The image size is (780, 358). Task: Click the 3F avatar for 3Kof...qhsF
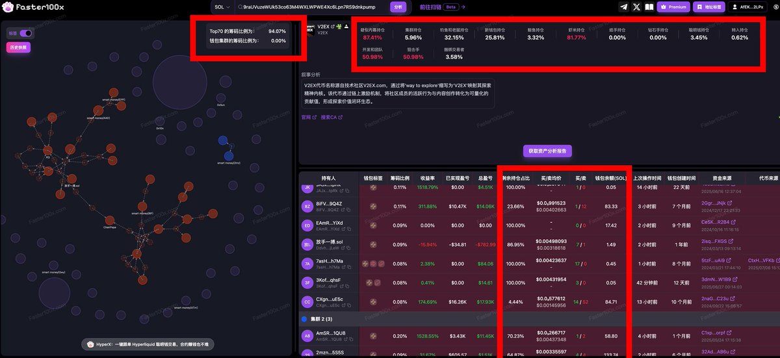click(307, 283)
